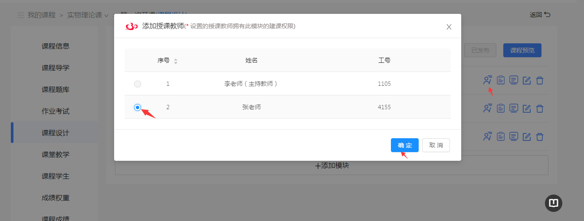Open the floating help book icon
Screen dimensions: 584x221
(x=554, y=203)
